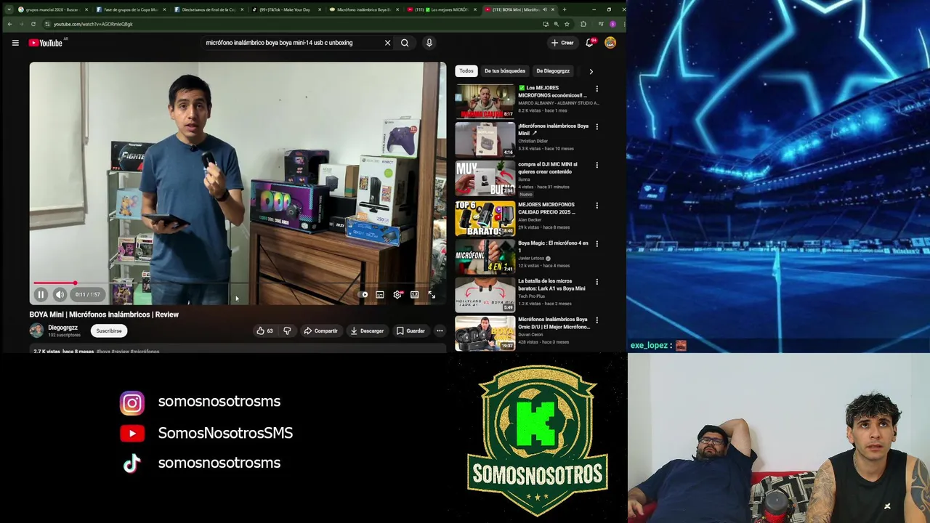The height and width of the screenshot is (523, 930).
Task: Open the ¡Micrófonos inalámbricos Boya Mini! title
Action: coord(553,129)
